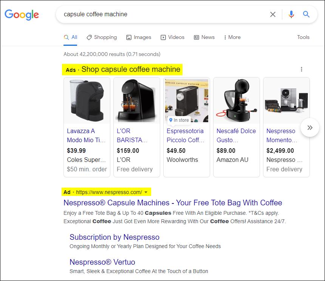Viewport: 325px width, 281px height.
Task: Submit search with the magnifier icon
Action: (x=306, y=14)
